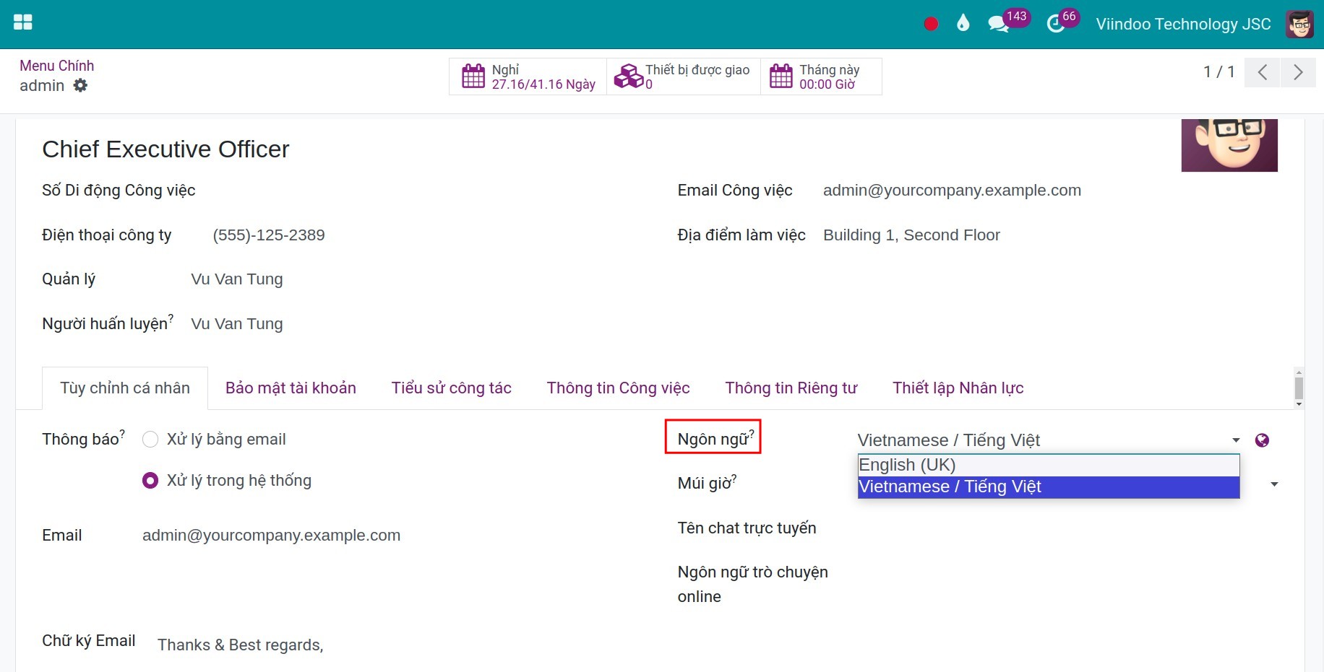Click the email signature text Thanks & Best regards

(x=240, y=645)
